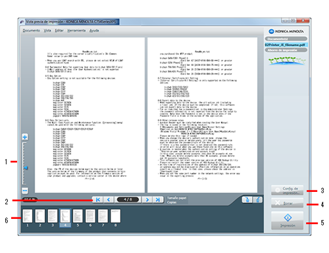Select page 5 thumbnail
The width and height of the screenshot is (329, 253).
pyautogui.click(x=78, y=216)
